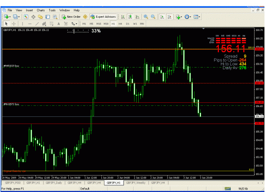Toggle the Expert Advisors button

pyautogui.click(x=103, y=17)
